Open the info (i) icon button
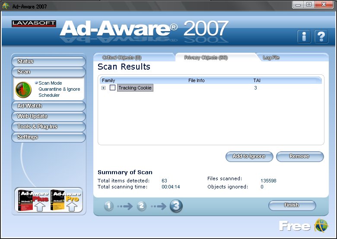The height and width of the screenshot is (239, 337). [x=304, y=37]
